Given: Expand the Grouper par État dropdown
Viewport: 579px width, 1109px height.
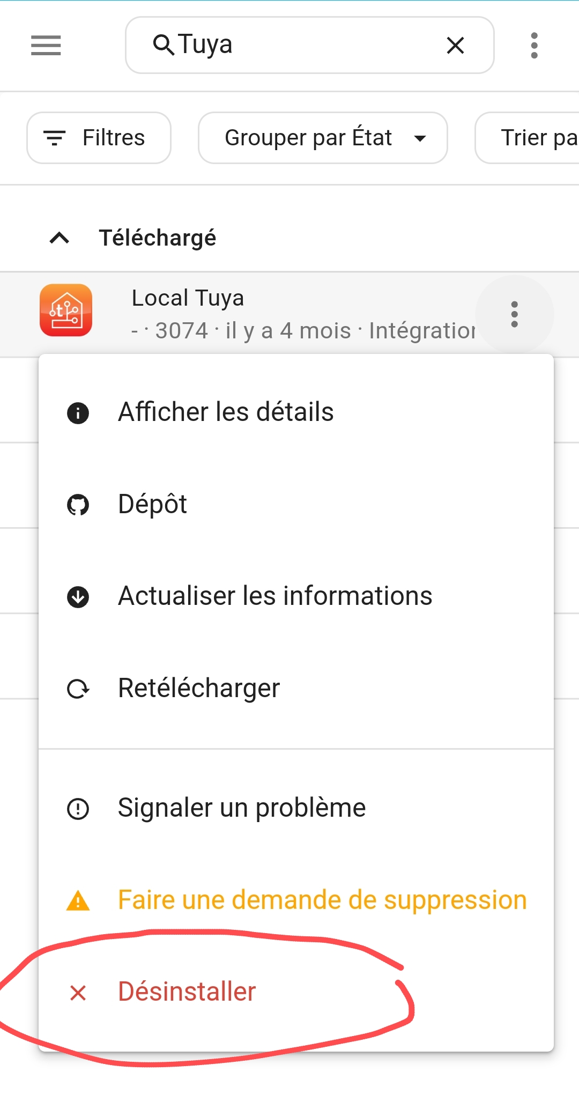Looking at the screenshot, I should (x=323, y=138).
